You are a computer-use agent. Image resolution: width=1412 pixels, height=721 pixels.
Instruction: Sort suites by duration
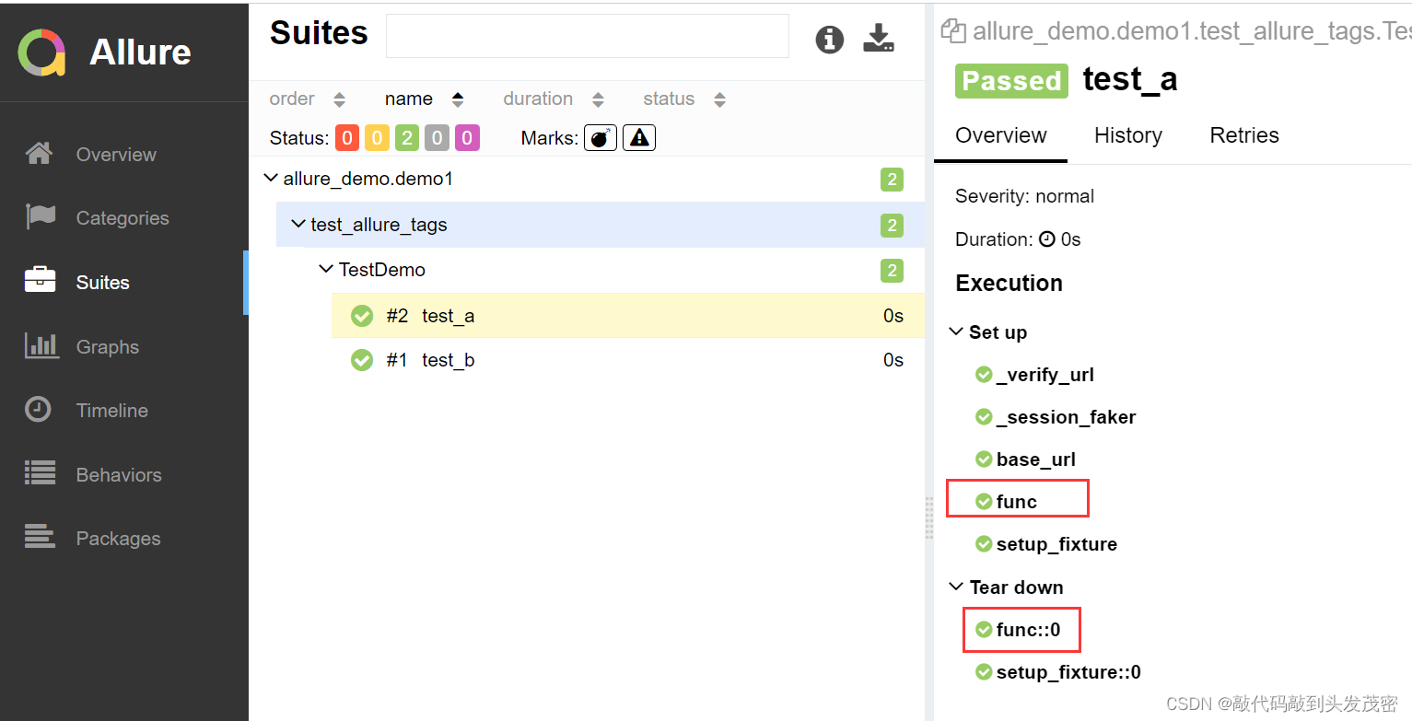[x=554, y=99]
